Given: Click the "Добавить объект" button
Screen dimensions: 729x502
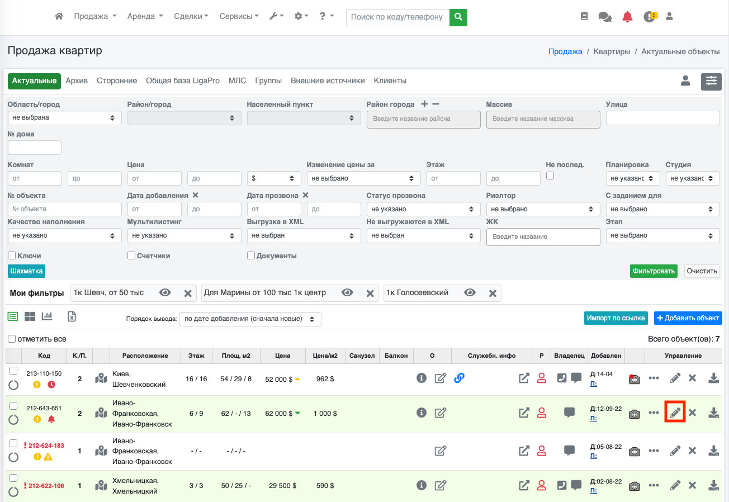Looking at the screenshot, I should [x=688, y=318].
